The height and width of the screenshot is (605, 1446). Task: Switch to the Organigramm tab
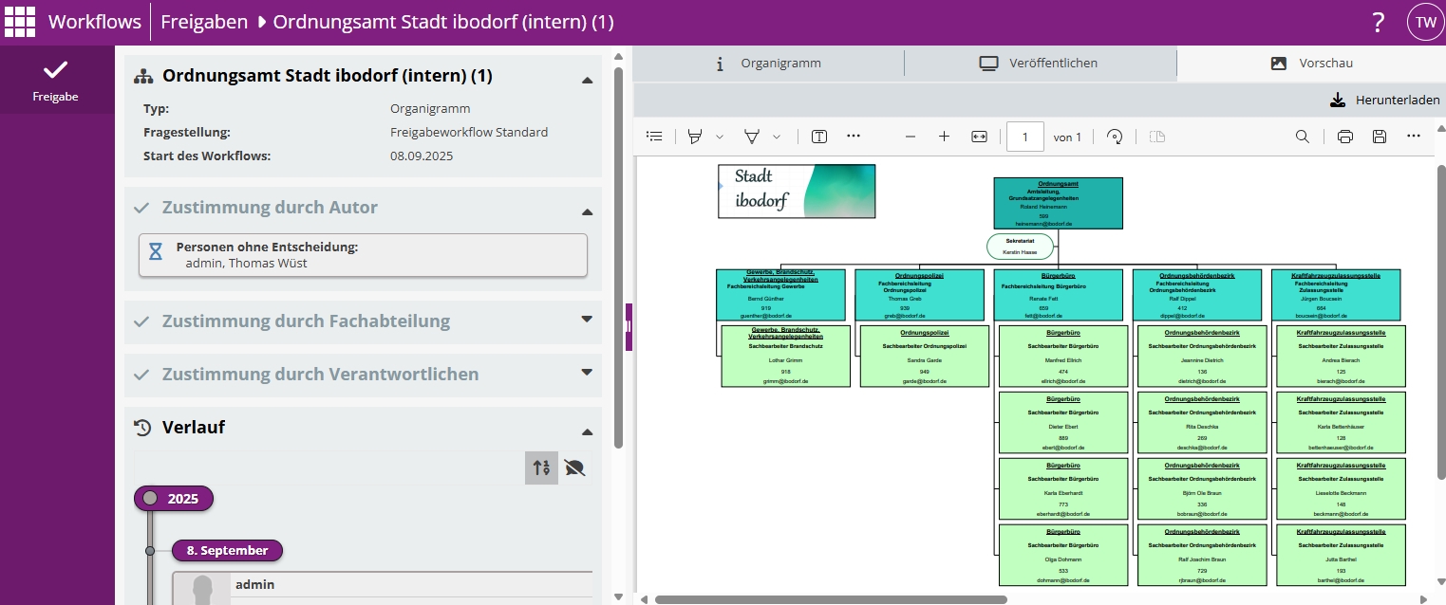(768, 64)
